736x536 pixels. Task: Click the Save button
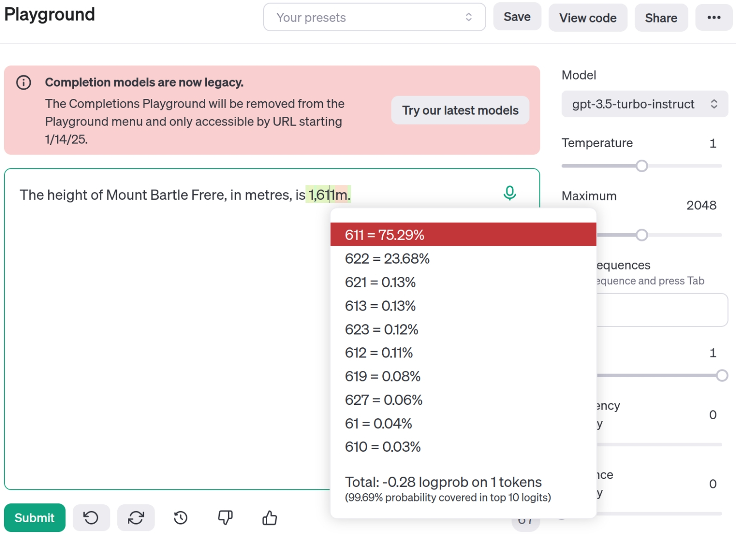click(517, 17)
